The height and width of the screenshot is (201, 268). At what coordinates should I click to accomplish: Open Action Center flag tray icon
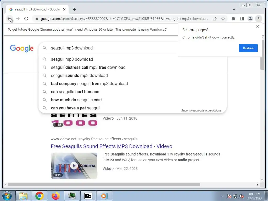click(229, 196)
